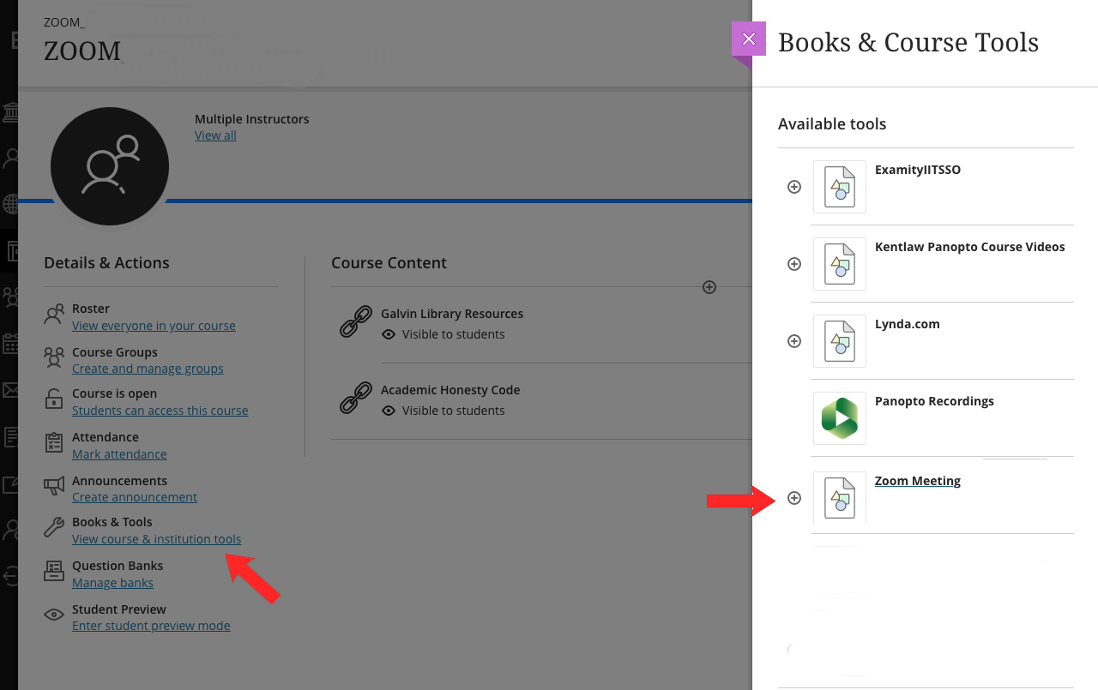
Task: Select the Lynda.com title
Action: point(907,324)
